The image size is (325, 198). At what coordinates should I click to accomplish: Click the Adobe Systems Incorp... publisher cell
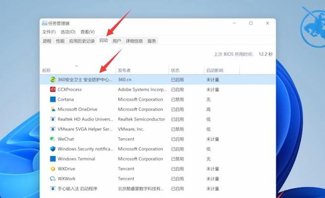click(142, 90)
